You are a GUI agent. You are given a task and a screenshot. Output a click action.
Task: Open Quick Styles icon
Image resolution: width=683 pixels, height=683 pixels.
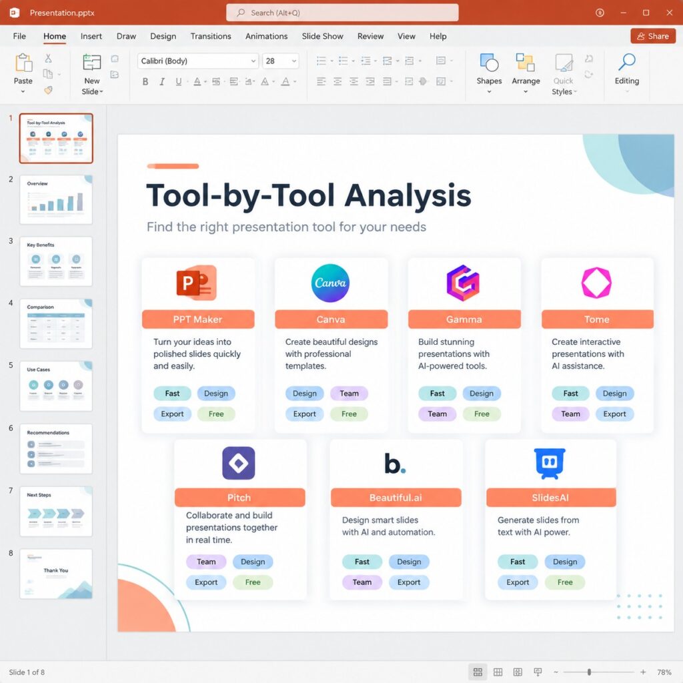click(564, 63)
